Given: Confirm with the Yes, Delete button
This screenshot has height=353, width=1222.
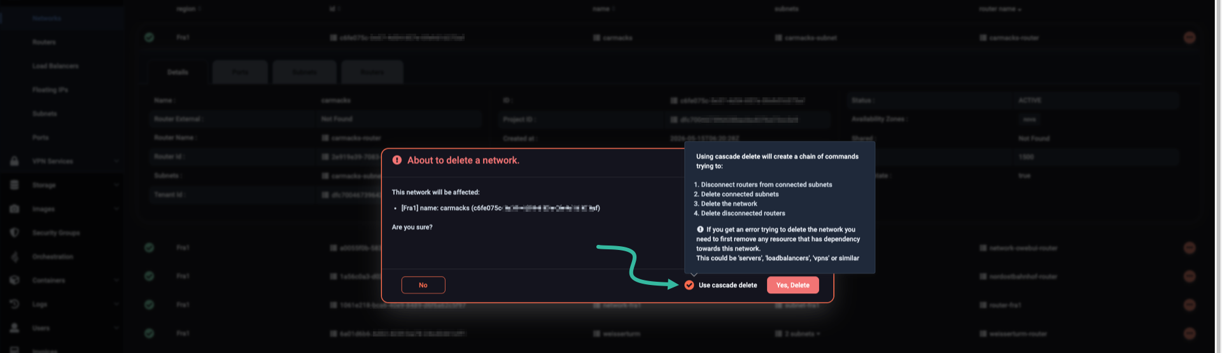Looking at the screenshot, I should (x=792, y=285).
